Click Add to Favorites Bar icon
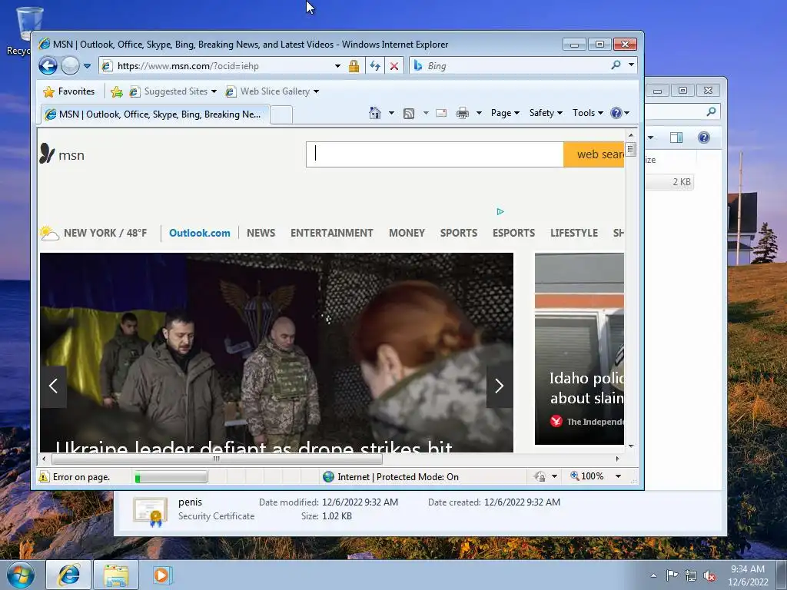787x590 pixels. pos(117,91)
